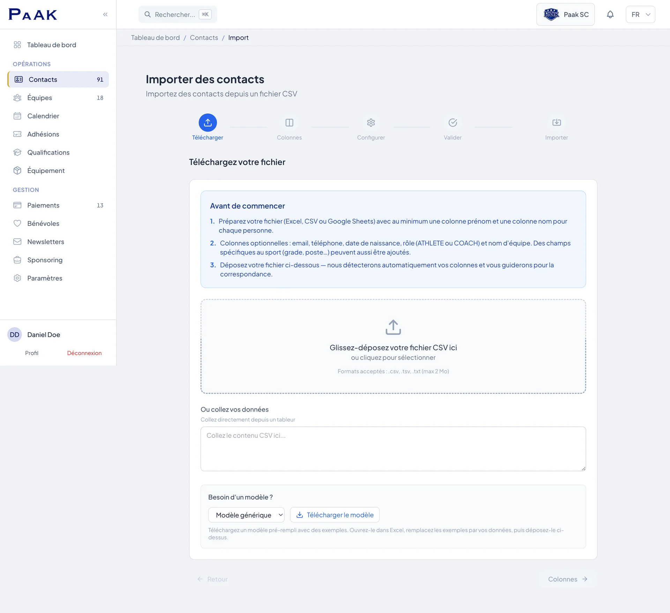The width and height of the screenshot is (670, 613).
Task: Click the Adhésions ticket icon
Action: pos(17,134)
